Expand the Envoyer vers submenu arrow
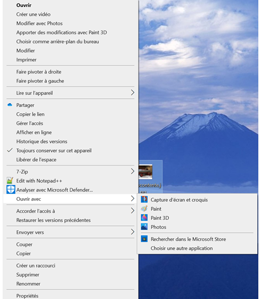The height and width of the screenshot is (299, 261). [x=133, y=232]
